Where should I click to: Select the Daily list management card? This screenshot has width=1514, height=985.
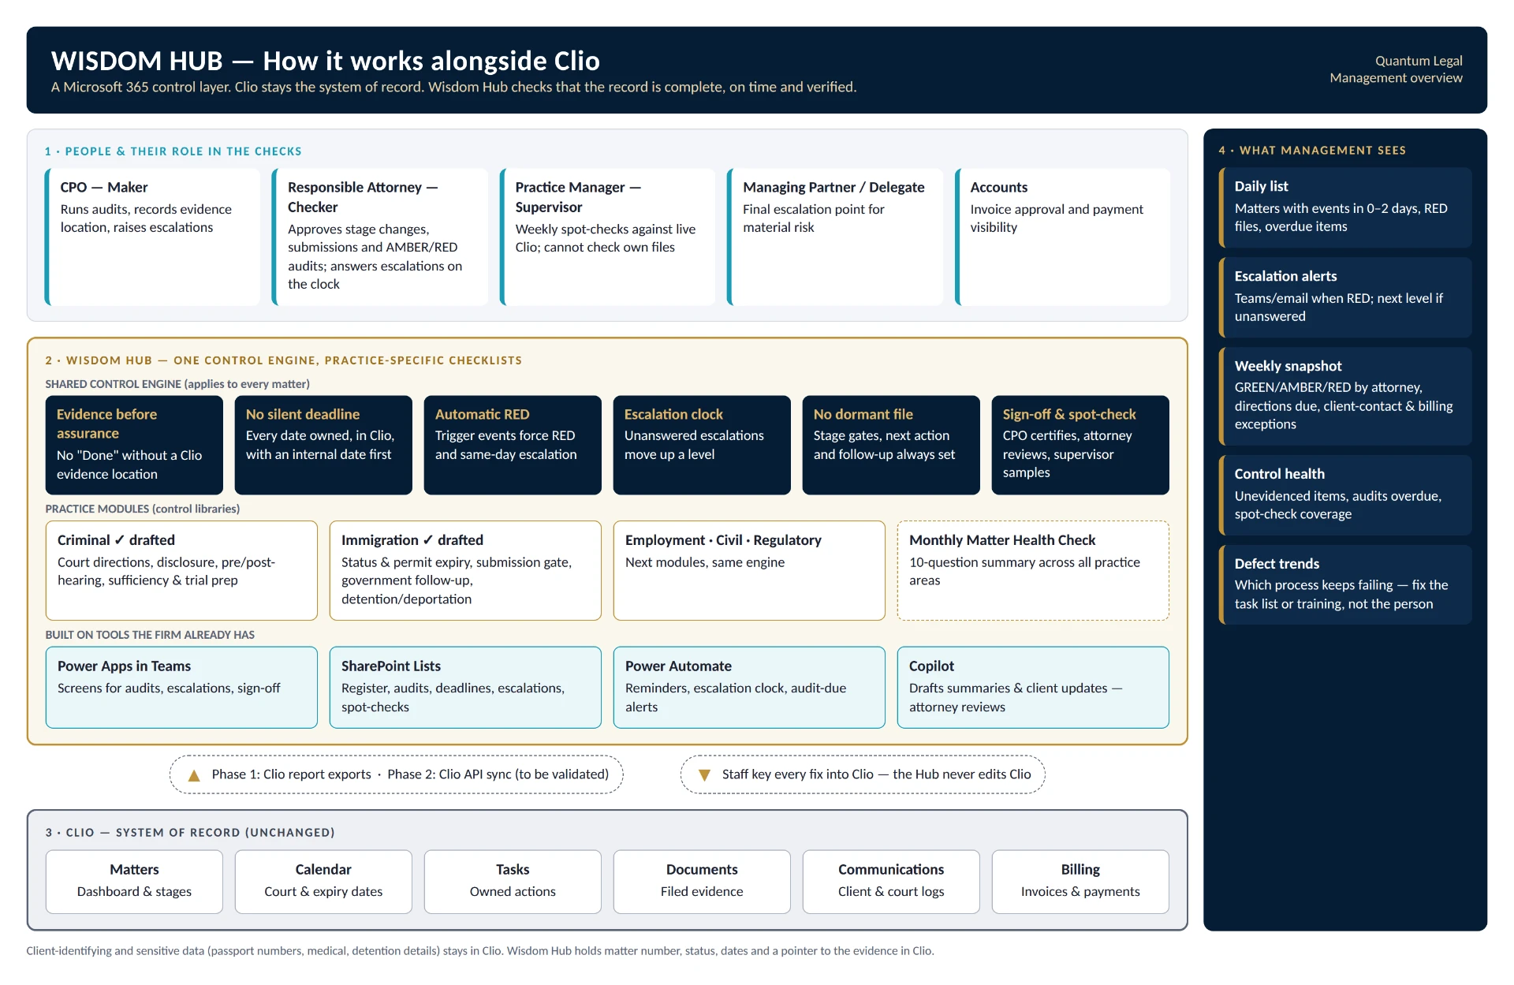click(1345, 207)
